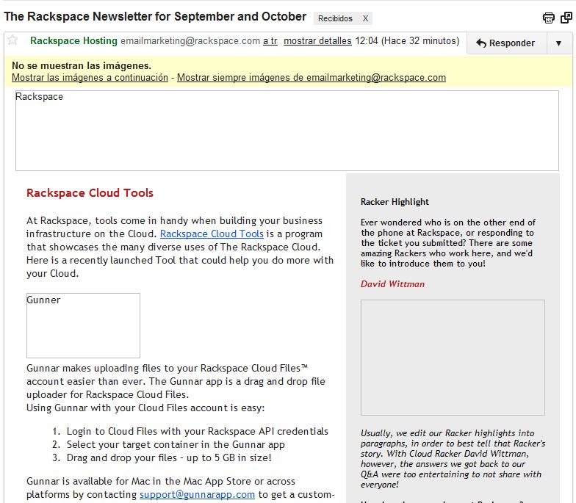Click the timestamp '12:04 (Hace 32 minutos)'

(x=407, y=41)
